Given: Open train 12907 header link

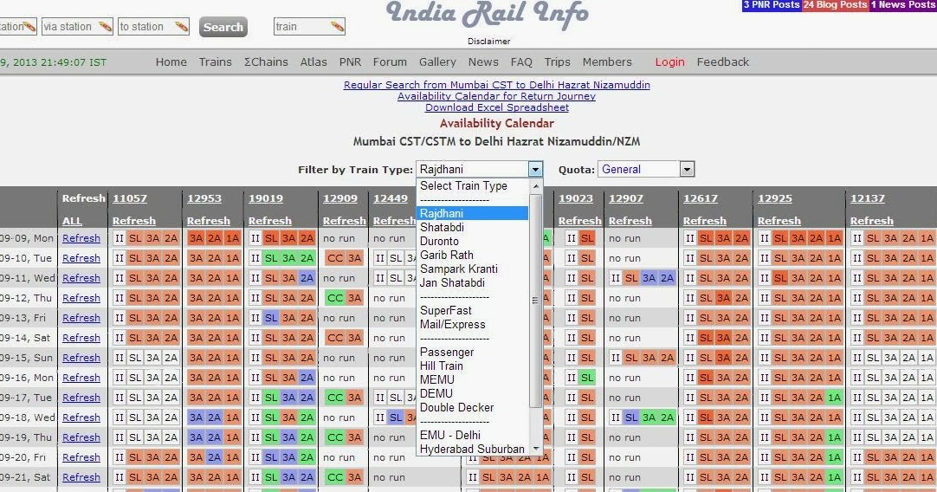Looking at the screenshot, I should click(625, 198).
